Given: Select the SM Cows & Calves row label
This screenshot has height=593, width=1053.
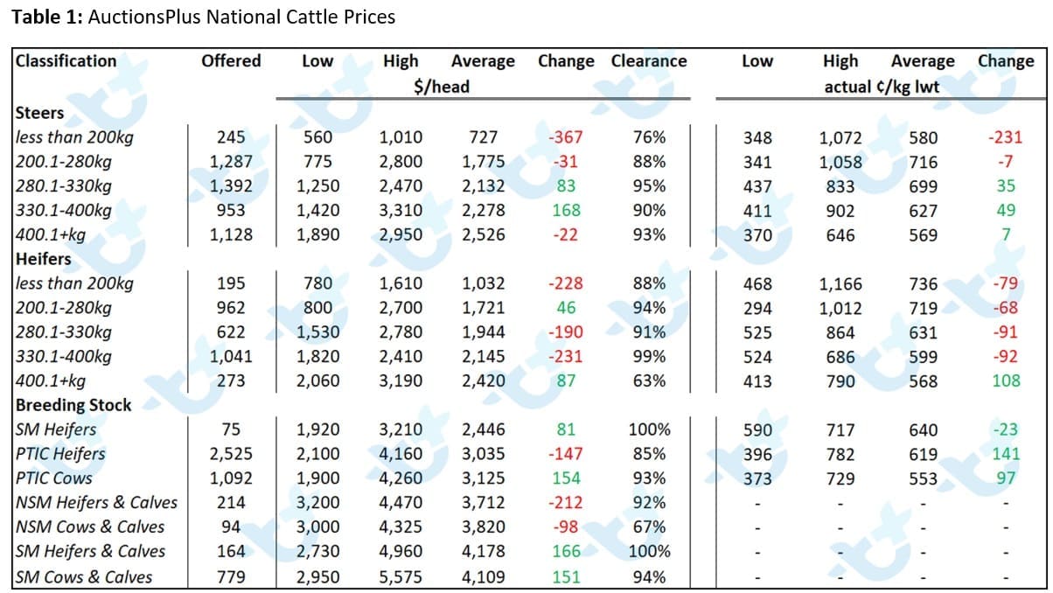Looking at the screenshot, I should pyautogui.click(x=84, y=577).
